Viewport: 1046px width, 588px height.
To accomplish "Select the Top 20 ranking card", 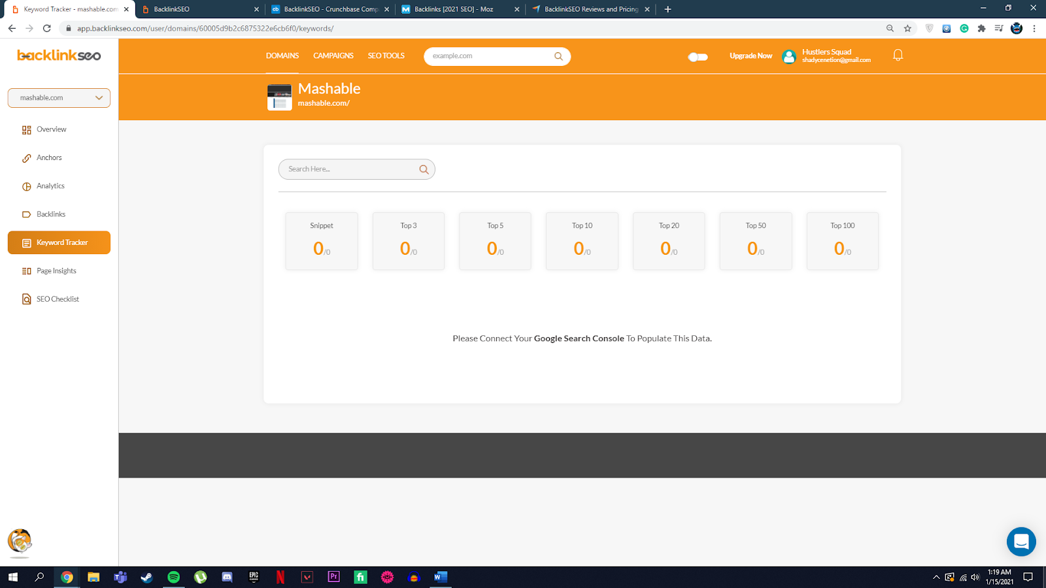I will [669, 241].
